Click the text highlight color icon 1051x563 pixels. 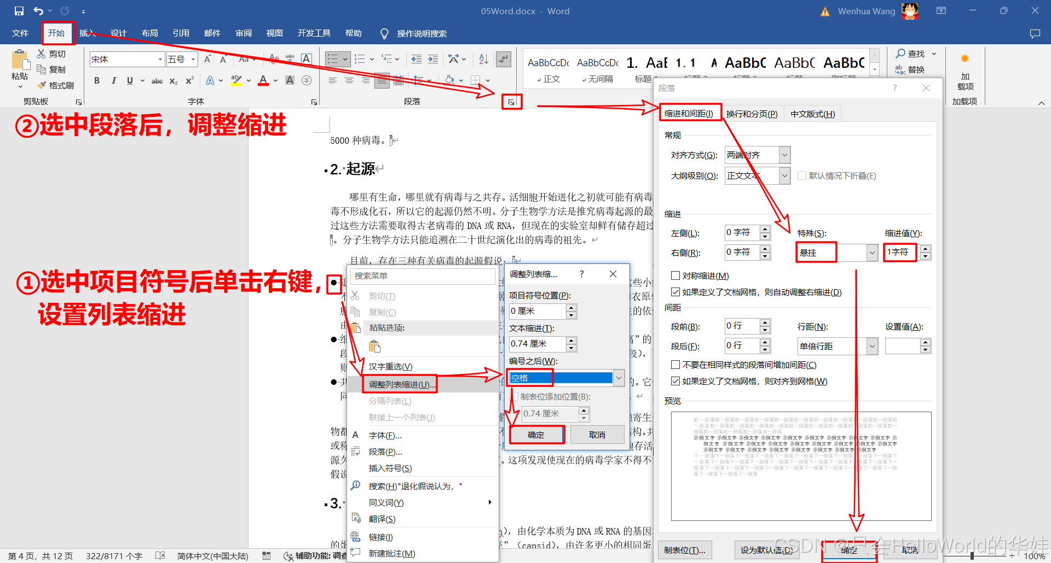pyautogui.click(x=236, y=80)
